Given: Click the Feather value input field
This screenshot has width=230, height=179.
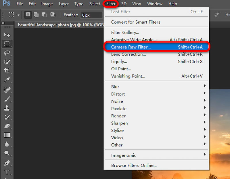Looking at the screenshot, I should pos(91,15).
